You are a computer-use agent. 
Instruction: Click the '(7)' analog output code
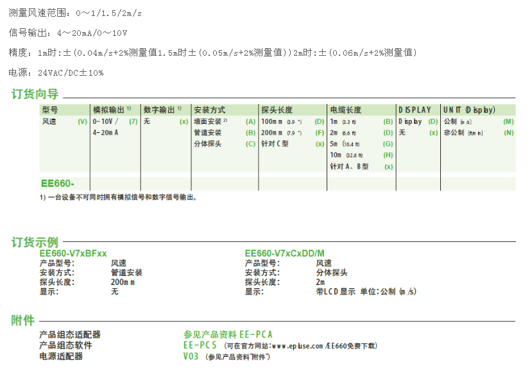coord(133,121)
